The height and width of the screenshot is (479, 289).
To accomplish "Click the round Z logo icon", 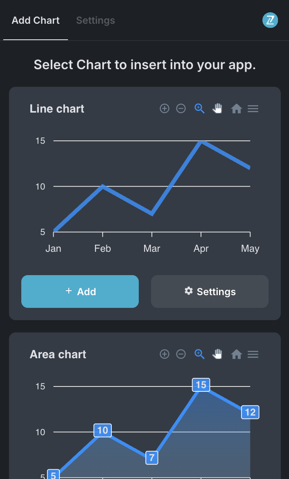I will pos(270,20).
